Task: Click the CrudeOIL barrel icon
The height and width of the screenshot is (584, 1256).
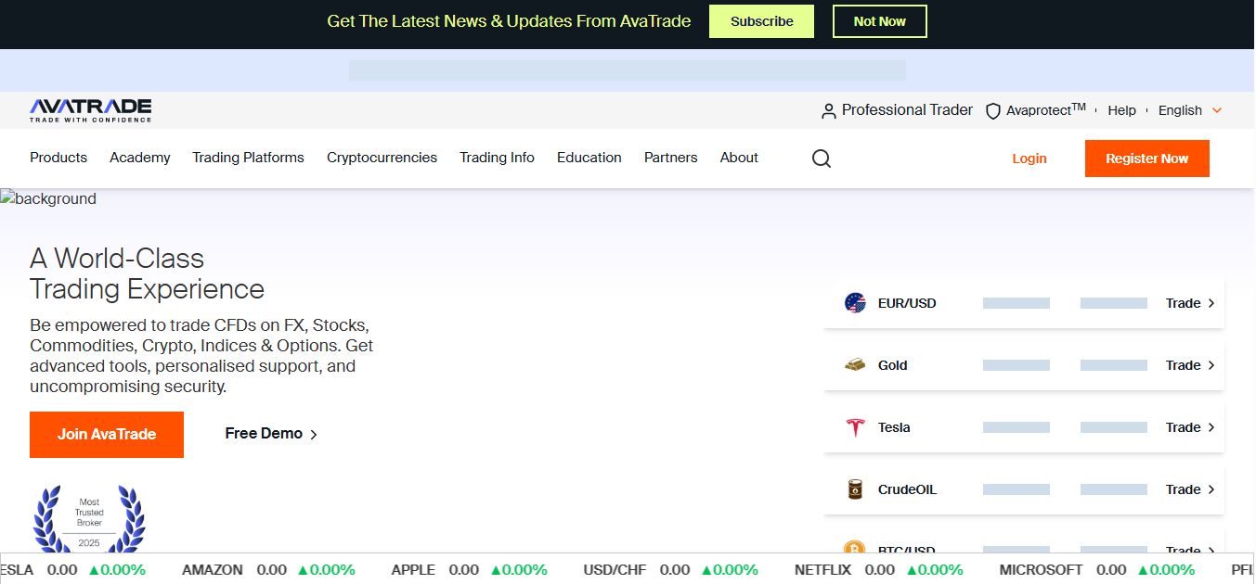Action: pos(855,489)
